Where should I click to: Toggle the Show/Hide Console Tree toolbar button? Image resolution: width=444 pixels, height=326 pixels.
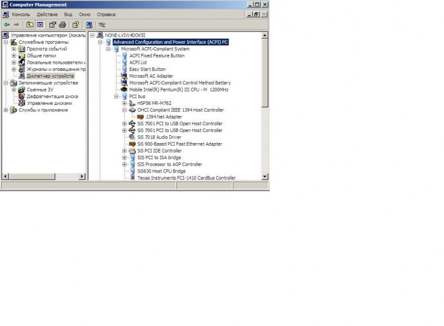click(x=40, y=24)
